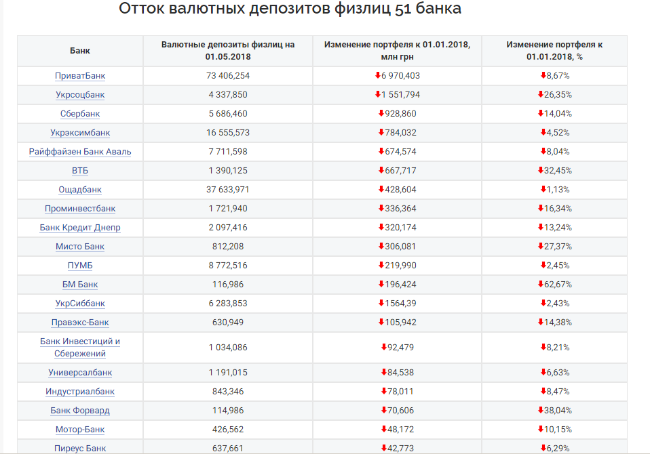Click the red arrow beside 928,860
The height and width of the screenshot is (454, 650).
coord(381,113)
